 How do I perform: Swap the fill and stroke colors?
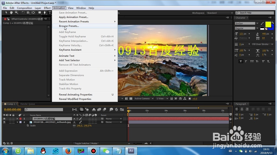click(273, 23)
